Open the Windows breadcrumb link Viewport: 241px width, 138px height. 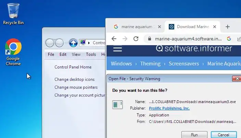[x=121, y=64]
